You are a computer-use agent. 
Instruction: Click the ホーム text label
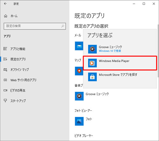coord(14,16)
